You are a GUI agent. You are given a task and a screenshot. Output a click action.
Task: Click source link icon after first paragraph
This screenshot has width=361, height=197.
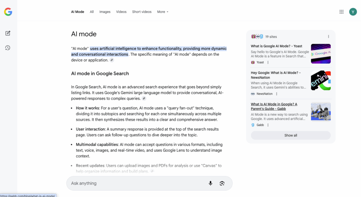112,60
